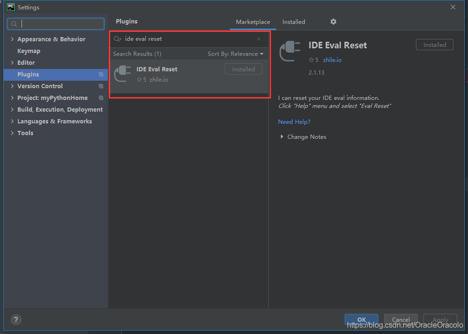Close the Settings dialog window

453,7
